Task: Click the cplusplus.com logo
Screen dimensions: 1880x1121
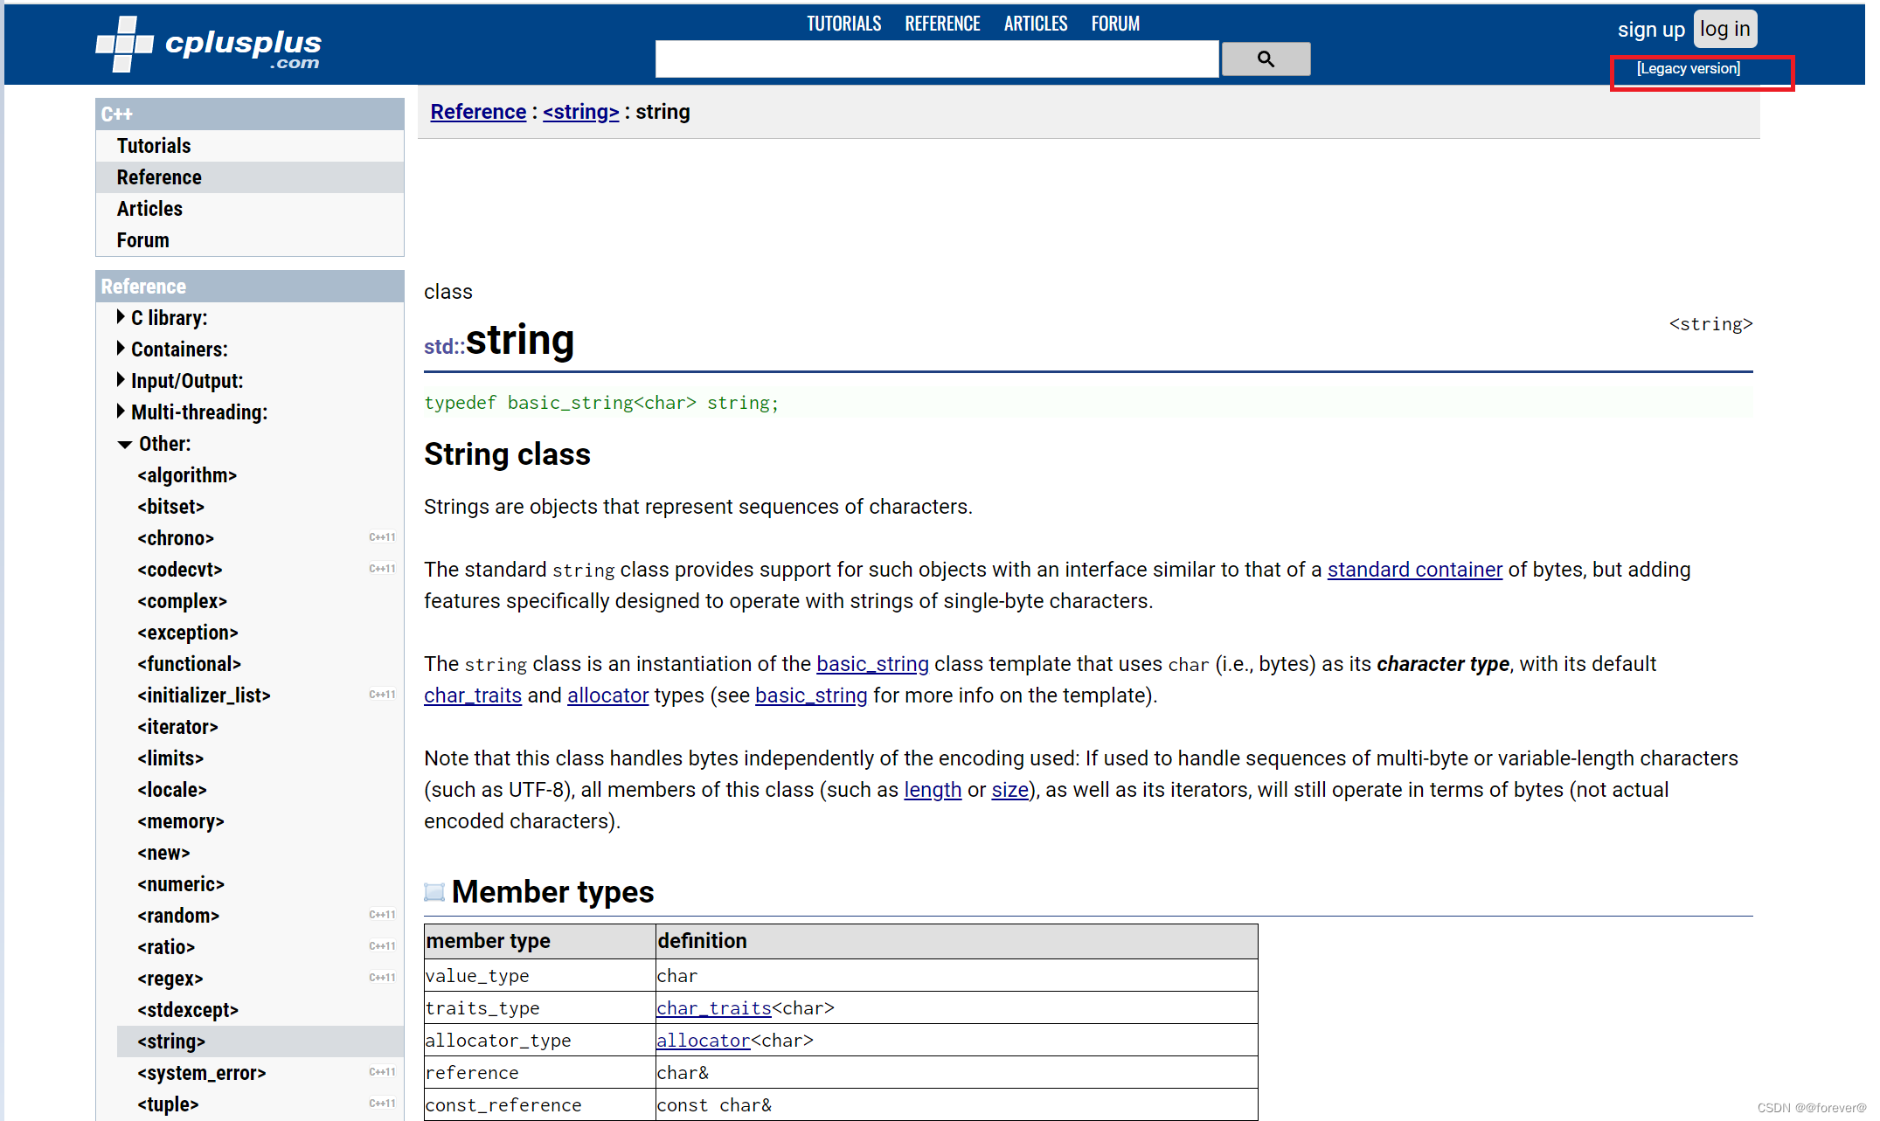Action: 209,45
